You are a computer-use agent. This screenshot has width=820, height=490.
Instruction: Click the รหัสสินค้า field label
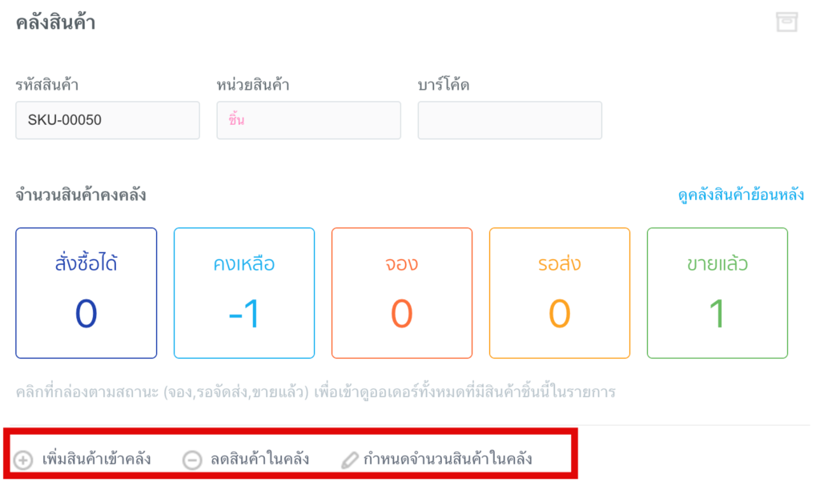46,84
